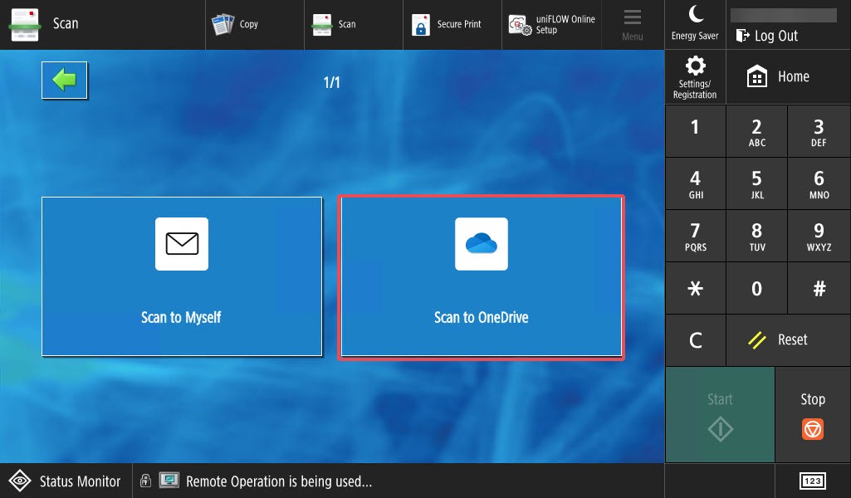Click the Remote Operation is being used message
The image size is (851, 498).
click(x=279, y=481)
